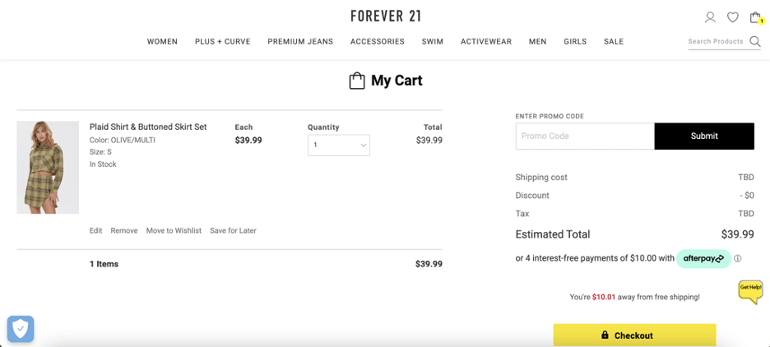The height and width of the screenshot is (347, 770).
Task: Open the wishlist heart icon
Action: pos(733,17)
